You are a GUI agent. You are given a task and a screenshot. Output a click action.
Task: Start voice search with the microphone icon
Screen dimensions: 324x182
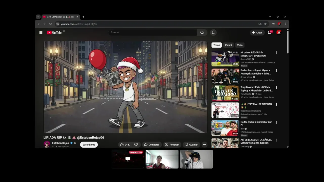click(x=213, y=32)
